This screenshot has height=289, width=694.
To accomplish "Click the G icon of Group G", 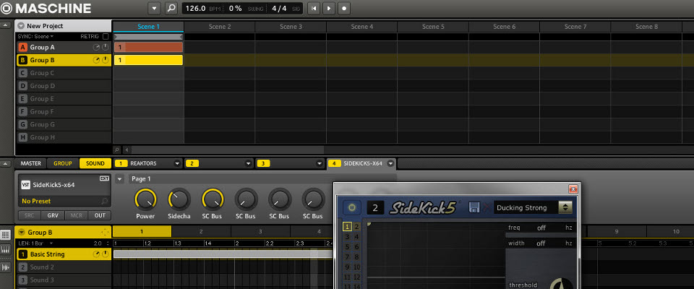I will 22,124.
